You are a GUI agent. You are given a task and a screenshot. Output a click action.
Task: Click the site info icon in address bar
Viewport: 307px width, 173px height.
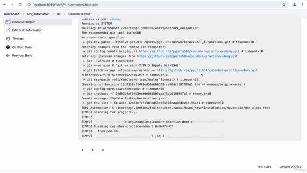point(29,5)
